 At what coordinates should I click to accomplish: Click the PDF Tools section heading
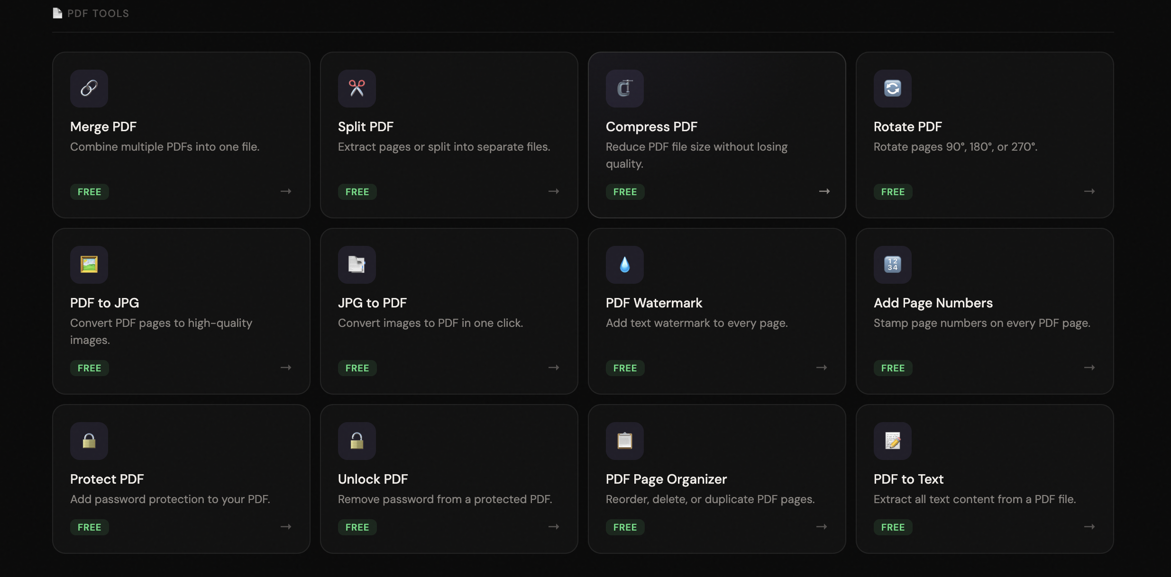click(x=98, y=13)
